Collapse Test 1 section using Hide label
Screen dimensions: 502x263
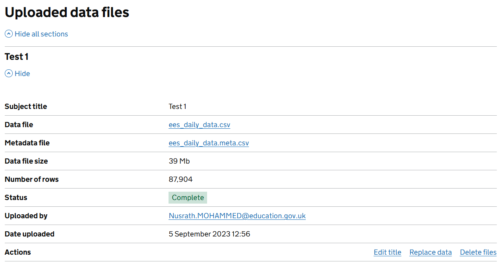[22, 74]
